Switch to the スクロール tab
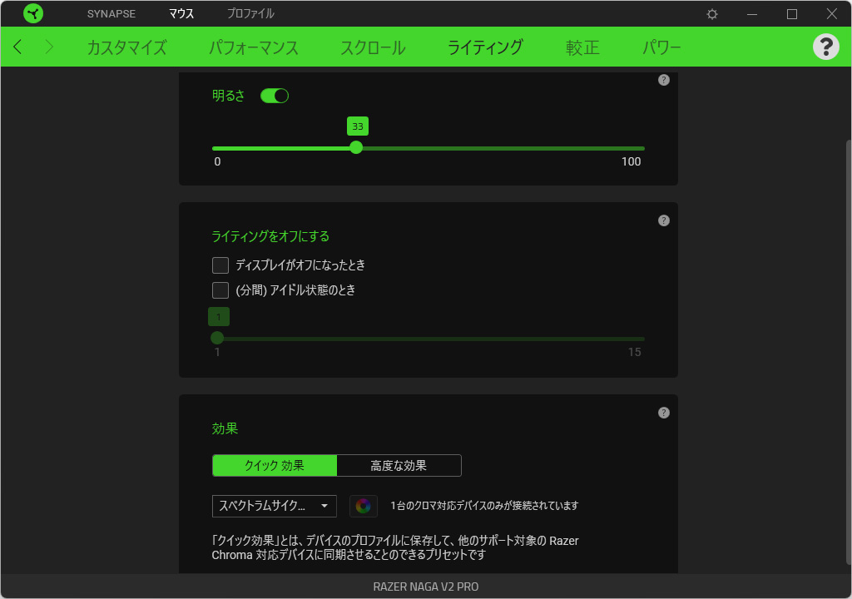This screenshot has width=852, height=599. point(373,47)
